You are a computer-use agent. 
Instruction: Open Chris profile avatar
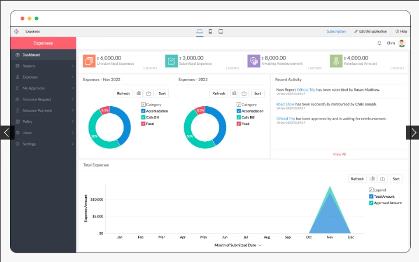[402, 43]
